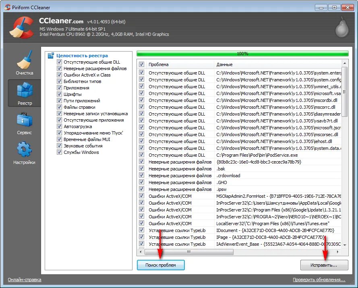The width and height of the screenshot is (358, 288).
Task: Select the .ipsw extension entry
Action: pos(239,189)
